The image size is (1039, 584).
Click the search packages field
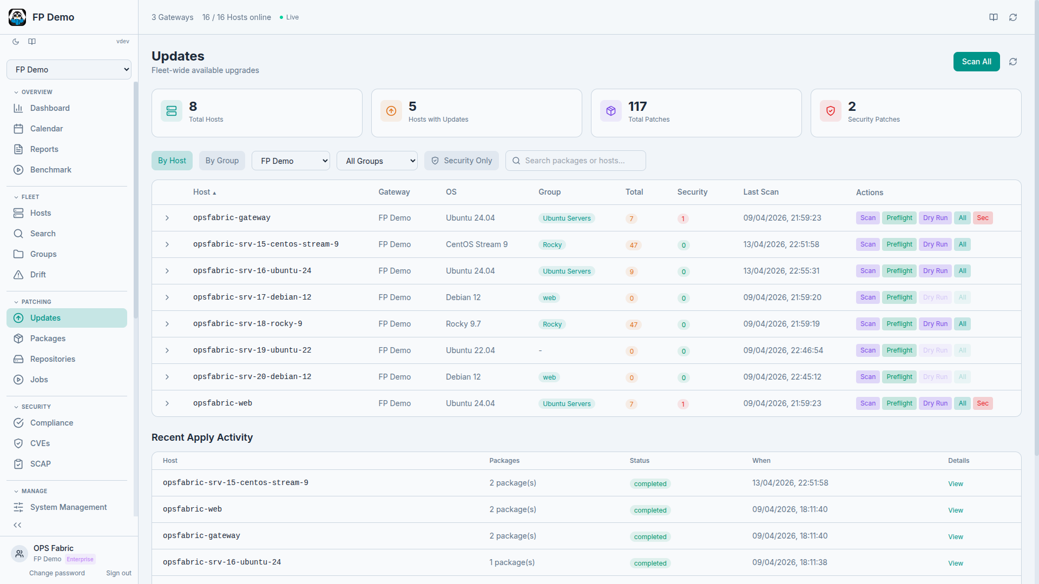coord(575,161)
